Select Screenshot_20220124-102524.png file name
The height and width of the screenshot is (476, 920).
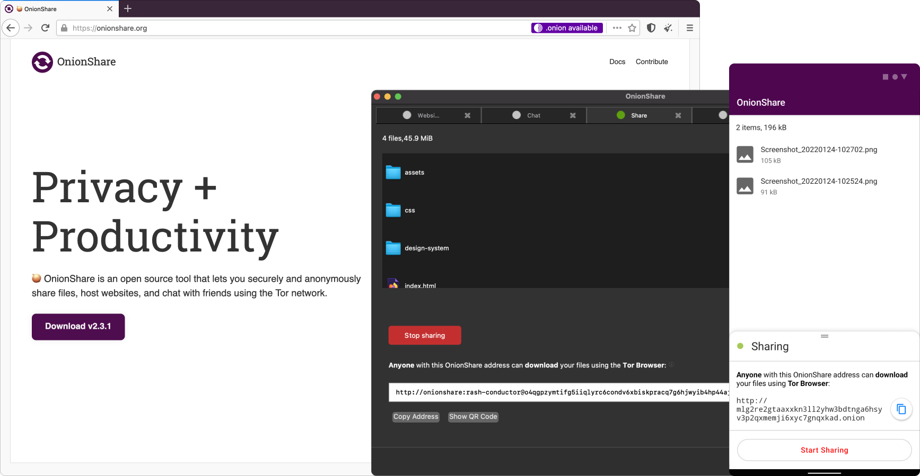(x=819, y=182)
